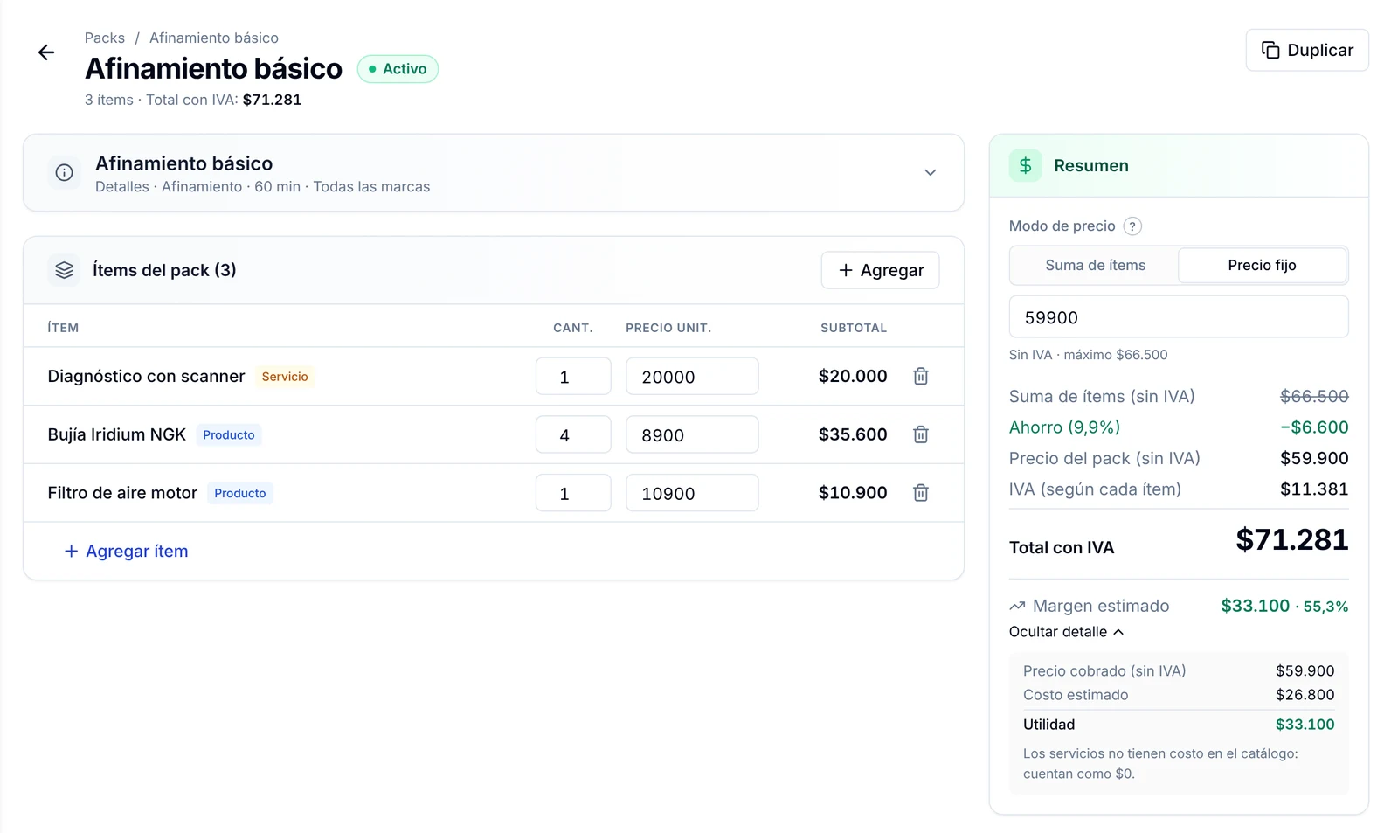Go back with the left arrow icon
Image resolution: width=1398 pixels, height=833 pixels.
(x=46, y=52)
